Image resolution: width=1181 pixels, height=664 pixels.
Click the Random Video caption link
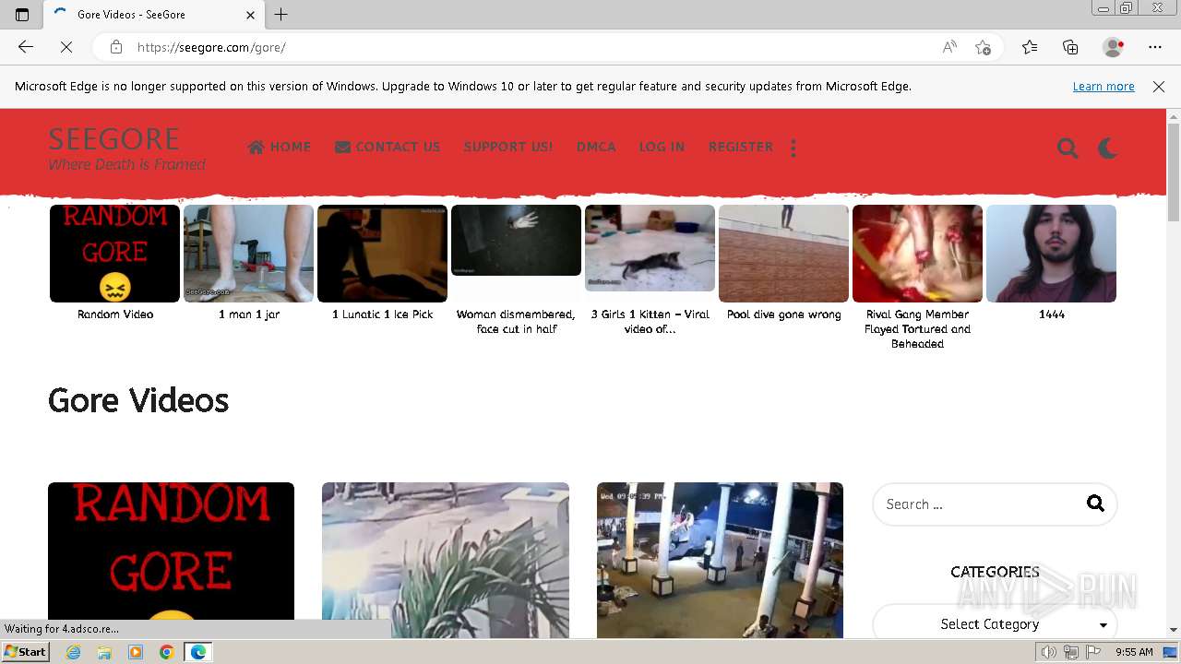tap(115, 314)
